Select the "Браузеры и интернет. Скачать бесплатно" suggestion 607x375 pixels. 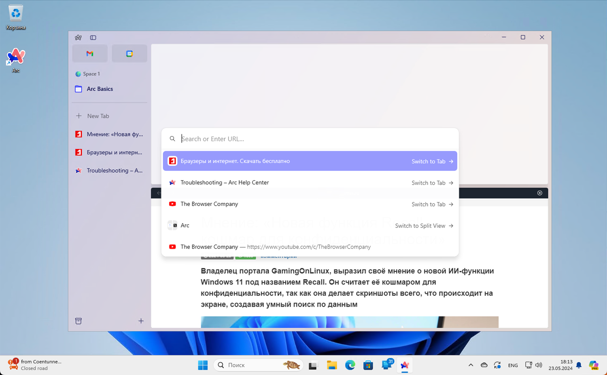[x=310, y=161]
